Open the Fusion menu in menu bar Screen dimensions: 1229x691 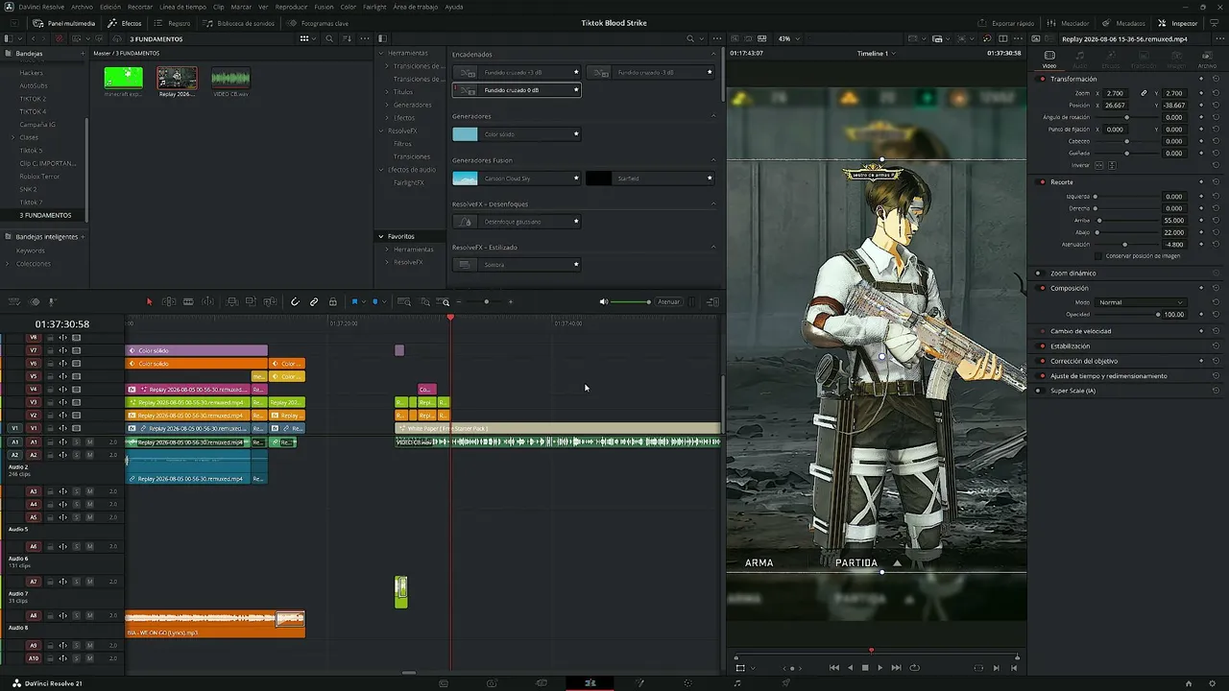[325, 7]
